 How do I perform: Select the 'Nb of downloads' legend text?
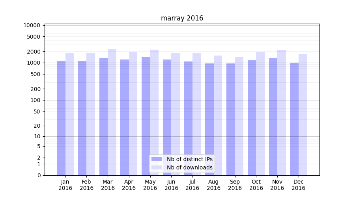pos(190,167)
